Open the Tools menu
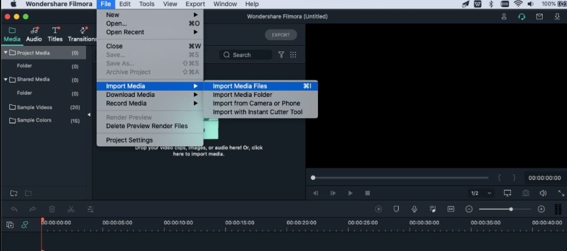This screenshot has height=251, width=567. (x=146, y=4)
